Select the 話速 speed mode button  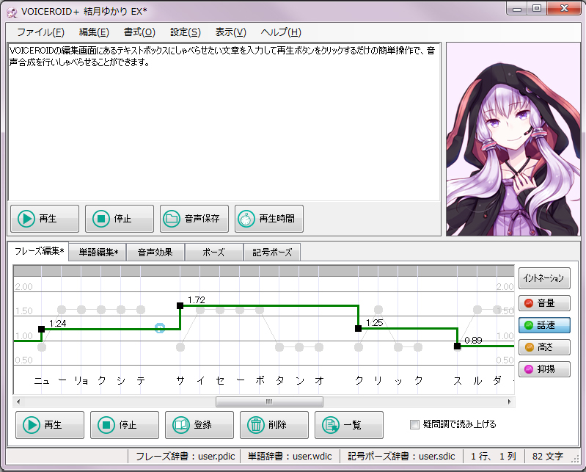[544, 325]
